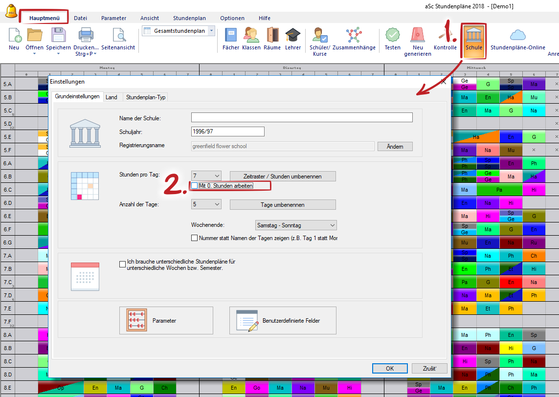559x397 pixels.
Task: Select the 6.C class row header
Action: [x=8, y=190]
